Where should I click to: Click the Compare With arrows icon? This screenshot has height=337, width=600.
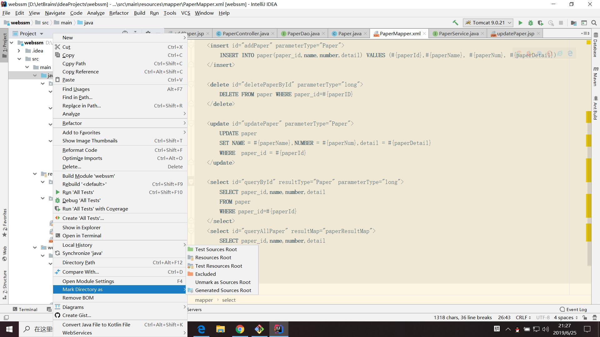(x=57, y=272)
